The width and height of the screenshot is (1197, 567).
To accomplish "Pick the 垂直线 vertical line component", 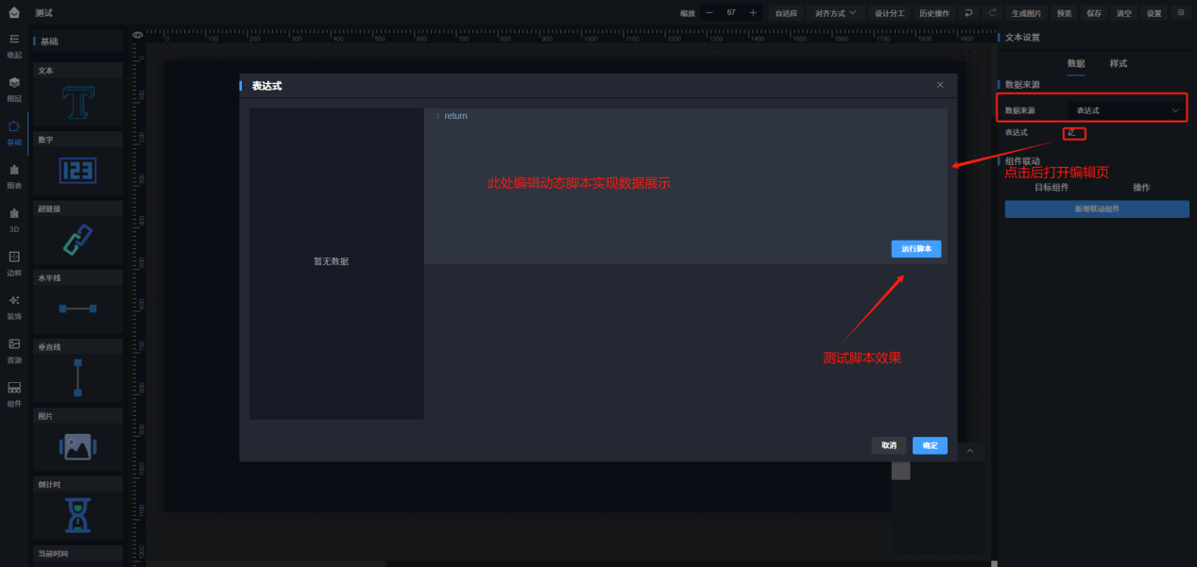I will [x=77, y=371].
